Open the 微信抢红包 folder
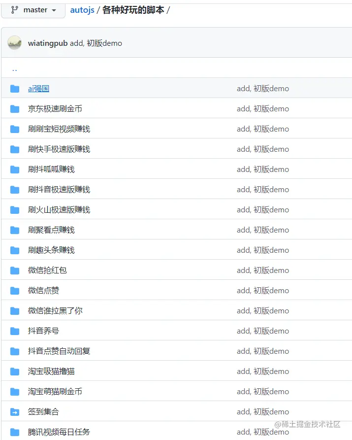 (47, 271)
